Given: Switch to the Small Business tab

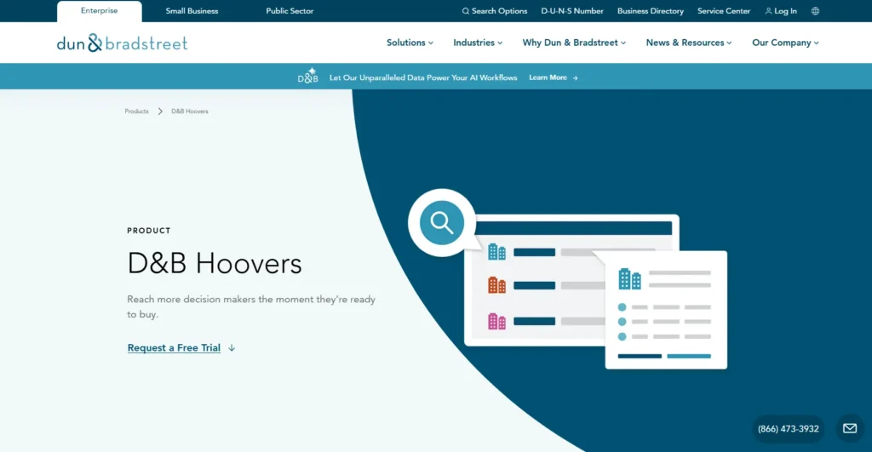Looking at the screenshot, I should [192, 11].
